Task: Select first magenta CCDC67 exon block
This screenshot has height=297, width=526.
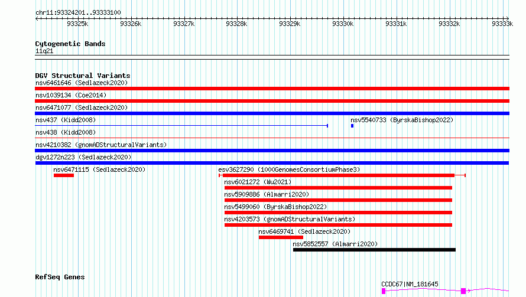Action: [x=384, y=291]
